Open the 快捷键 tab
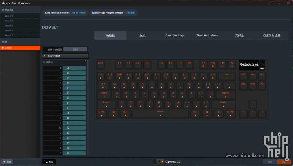Image resolution: width=293 pixels, height=166 pixels. (x=110, y=35)
